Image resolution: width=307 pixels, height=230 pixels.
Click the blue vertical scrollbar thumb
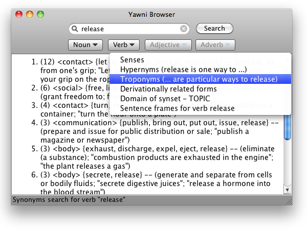(287, 127)
